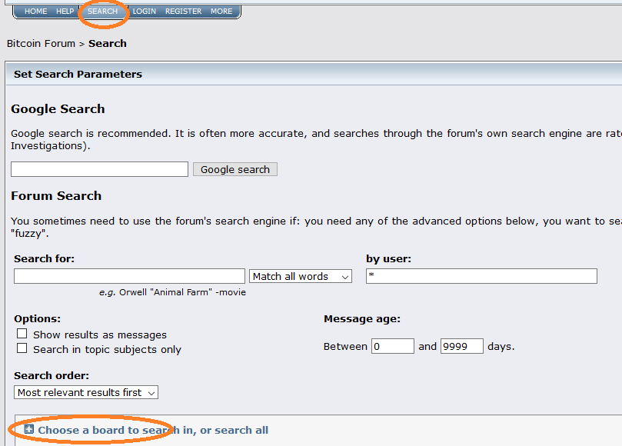Click the Search breadcrumb link
This screenshot has height=446, width=622.
point(108,43)
